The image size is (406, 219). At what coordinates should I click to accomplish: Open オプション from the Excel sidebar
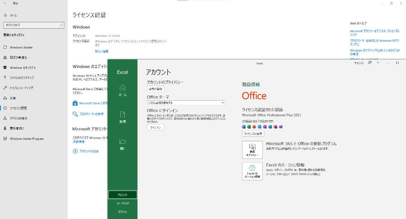(122, 213)
